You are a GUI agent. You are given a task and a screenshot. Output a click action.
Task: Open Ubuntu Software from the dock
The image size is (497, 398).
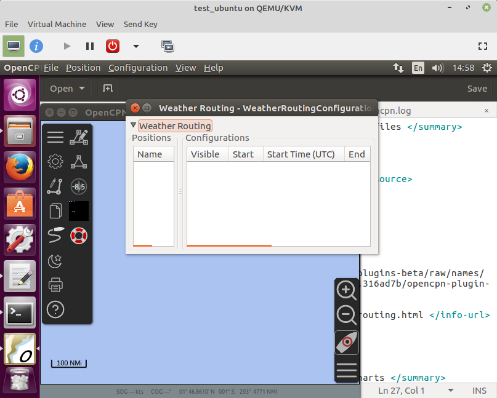coord(20,204)
